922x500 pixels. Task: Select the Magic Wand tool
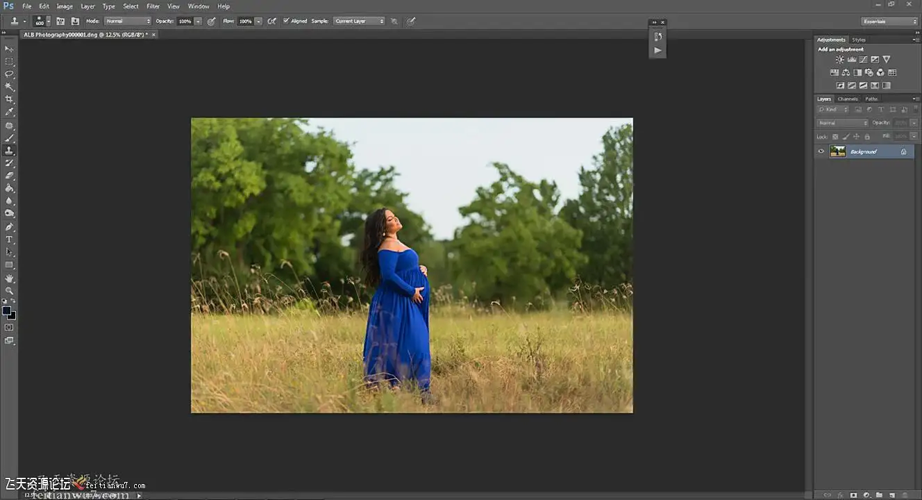pos(9,87)
